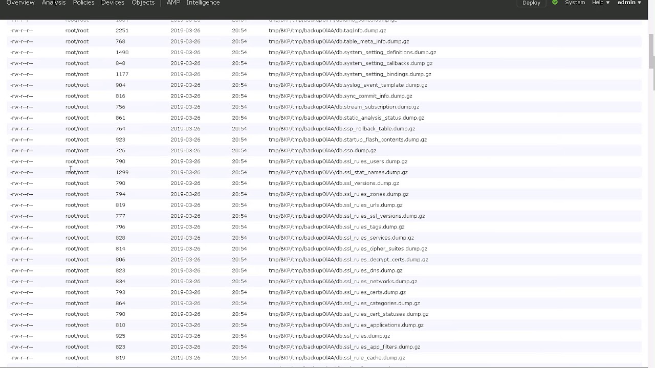Select db.ssl_rules_app_filters.dump.gz path
This screenshot has width=655, height=368.
(344, 347)
